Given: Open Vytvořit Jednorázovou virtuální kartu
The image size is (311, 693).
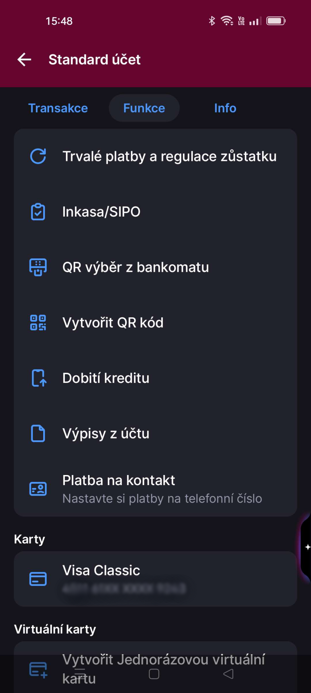Looking at the screenshot, I should tap(164, 668).
